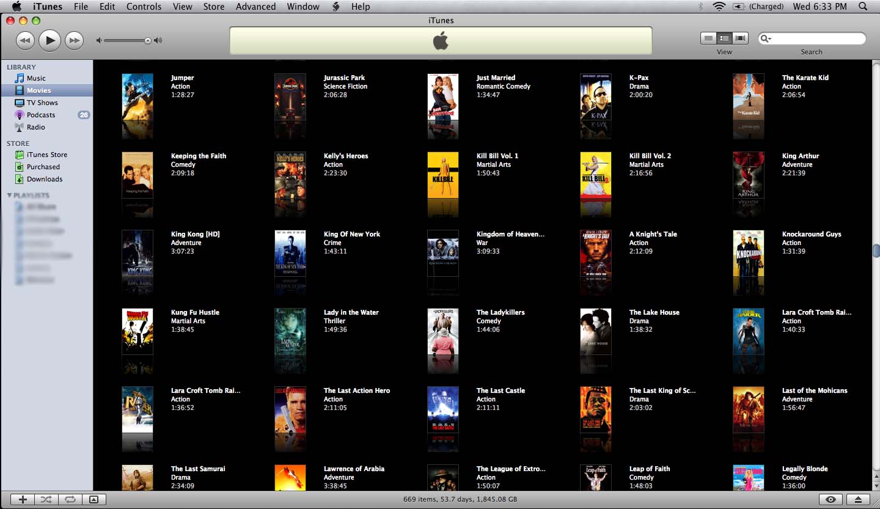Open the Controls menu

144,6
